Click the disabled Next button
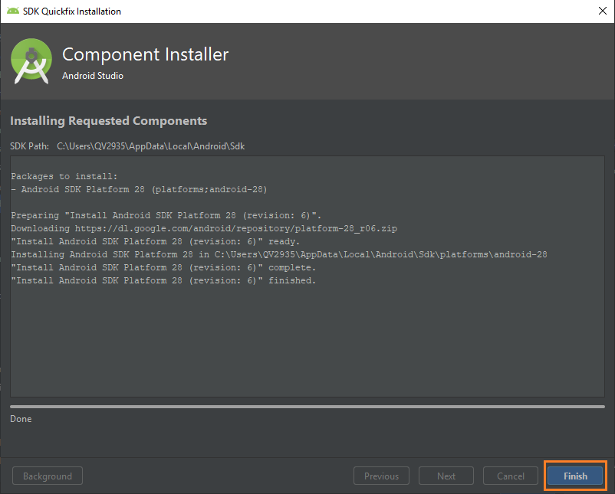Image resolution: width=615 pixels, height=494 pixels. tap(446, 476)
